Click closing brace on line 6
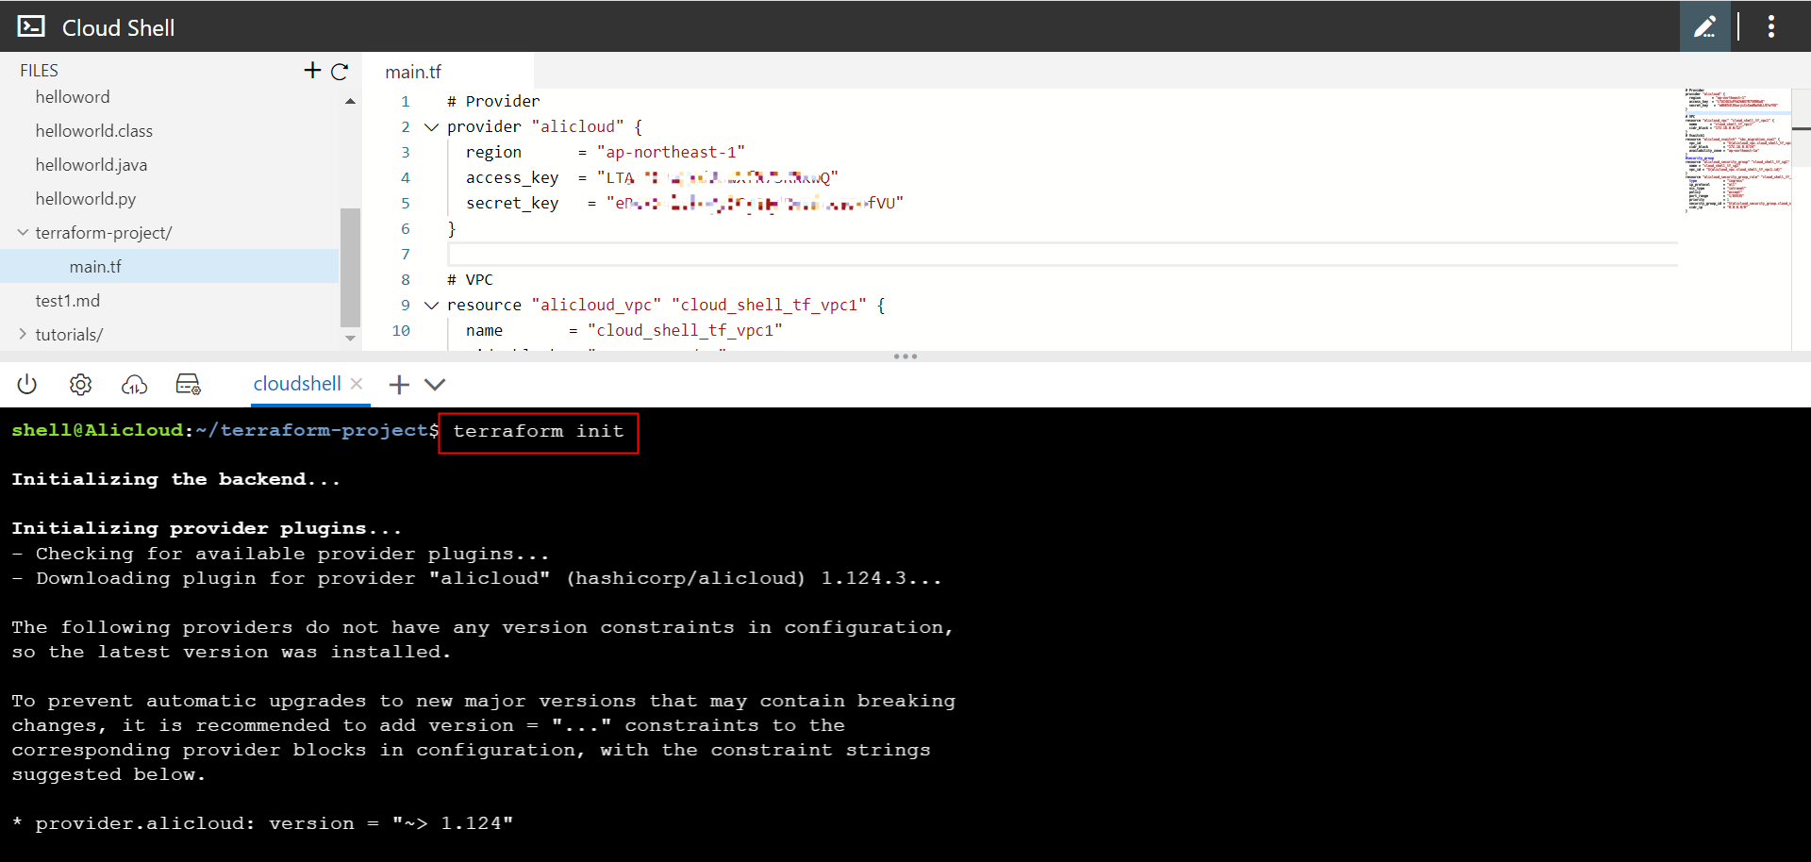1811x862 pixels. (x=452, y=229)
